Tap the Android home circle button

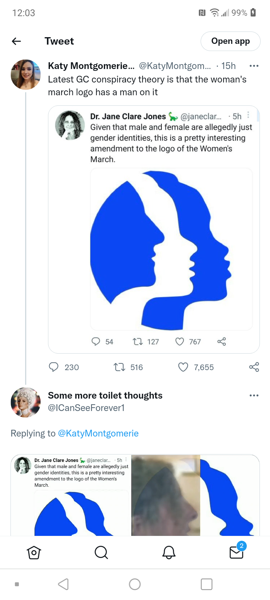pos(135,584)
